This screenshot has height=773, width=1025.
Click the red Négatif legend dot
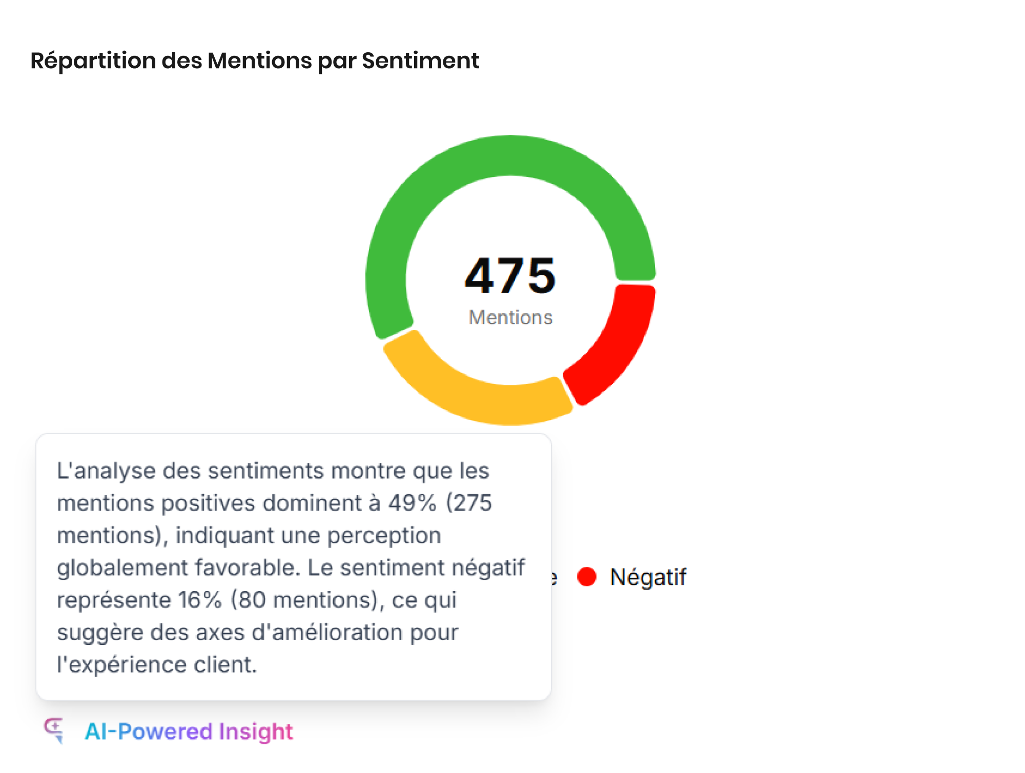point(587,577)
